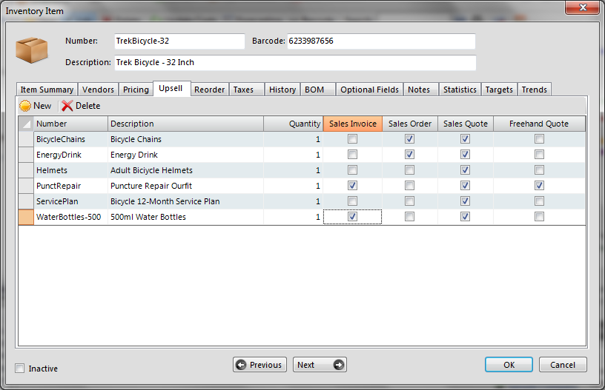Open the Trends tab

534,90
